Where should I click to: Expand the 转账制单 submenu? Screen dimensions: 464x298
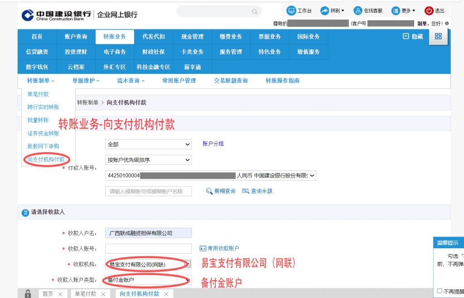(x=41, y=81)
